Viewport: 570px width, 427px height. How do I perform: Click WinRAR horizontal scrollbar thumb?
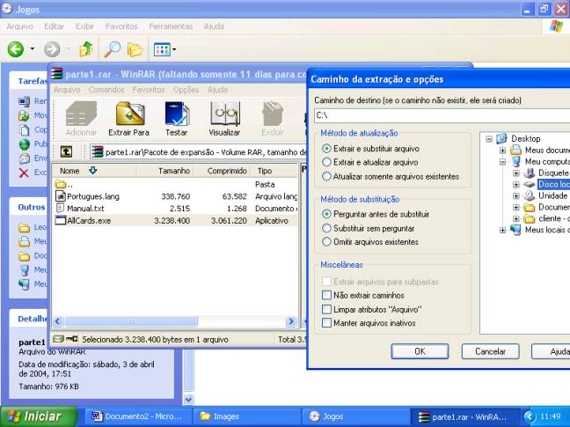pyautogui.click(x=131, y=321)
